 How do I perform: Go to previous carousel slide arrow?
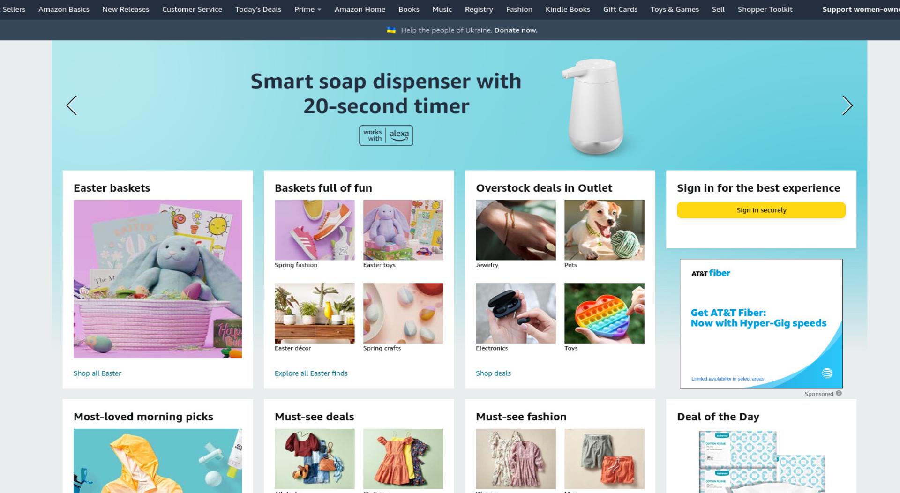pos(71,105)
